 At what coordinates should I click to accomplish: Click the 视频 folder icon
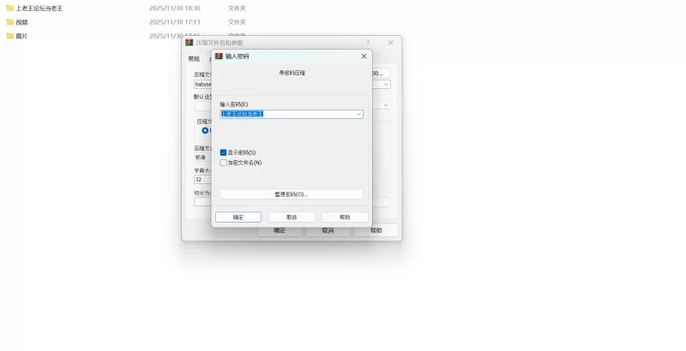[x=10, y=21]
